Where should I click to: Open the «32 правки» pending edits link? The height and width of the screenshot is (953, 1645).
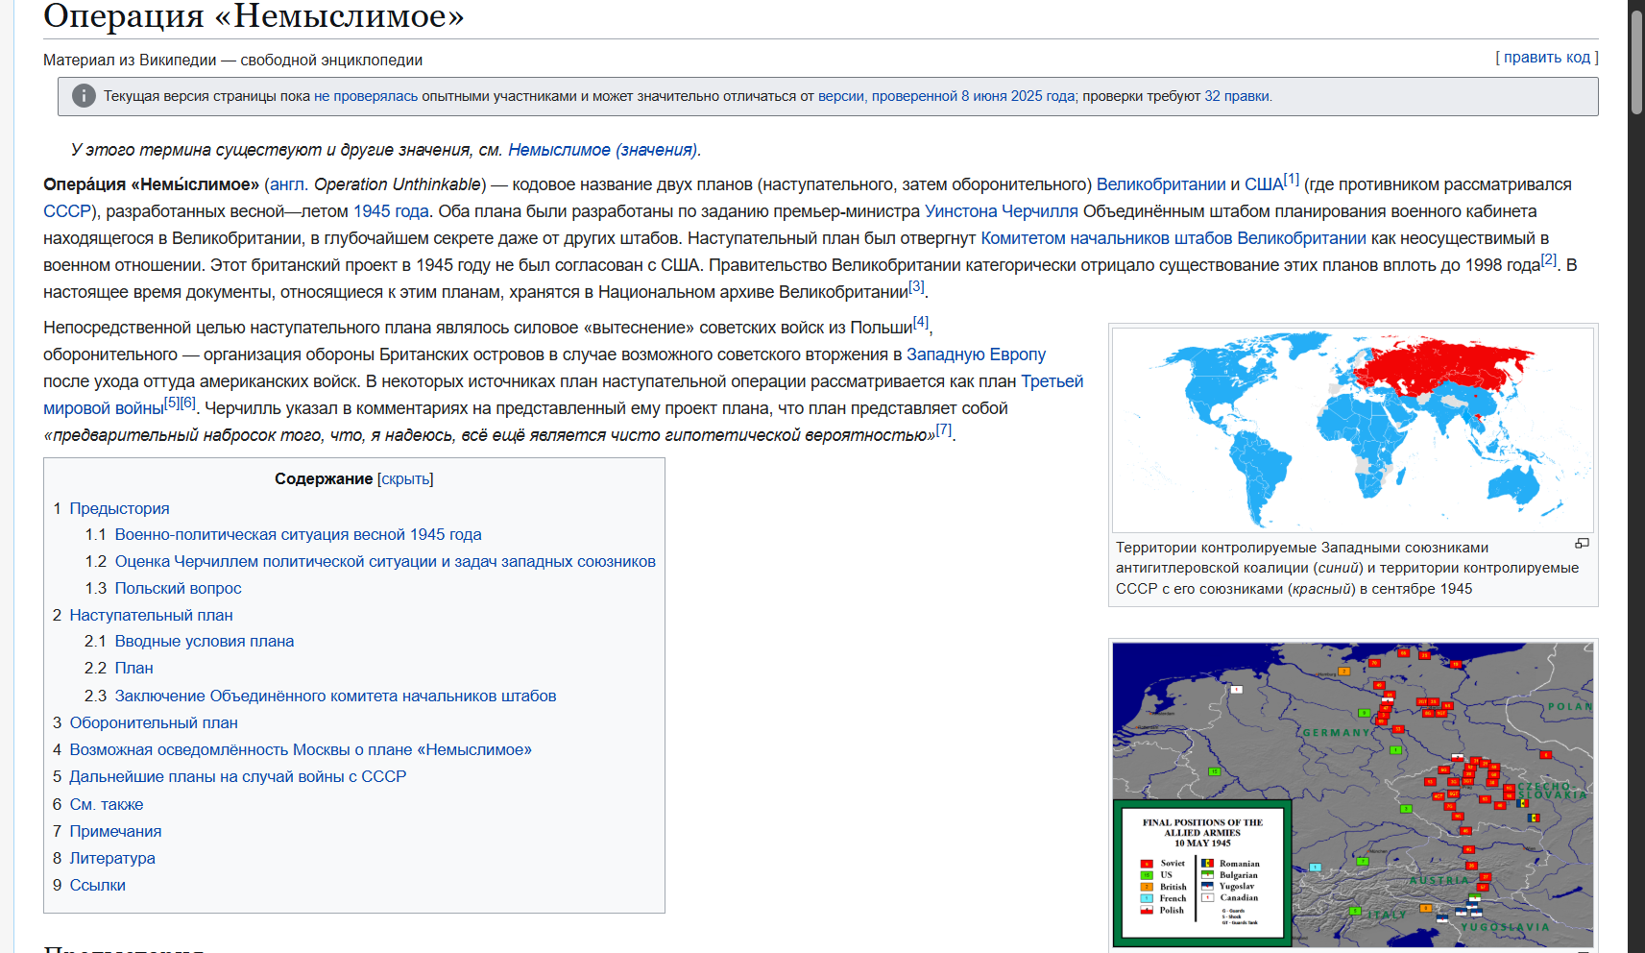(1237, 96)
